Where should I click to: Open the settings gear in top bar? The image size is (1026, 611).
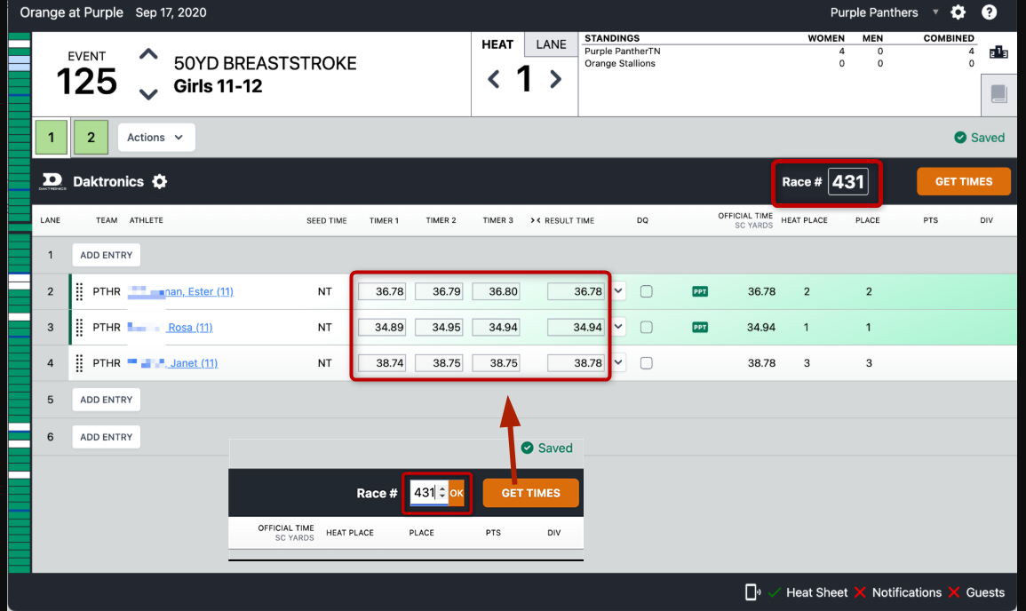pyautogui.click(x=958, y=12)
